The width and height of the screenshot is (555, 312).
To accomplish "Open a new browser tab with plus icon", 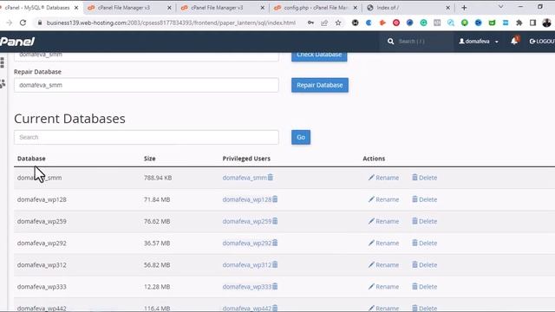I will 464,8.
